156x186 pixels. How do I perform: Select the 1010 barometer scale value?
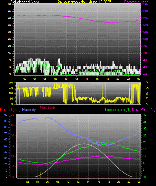click(145, 25)
